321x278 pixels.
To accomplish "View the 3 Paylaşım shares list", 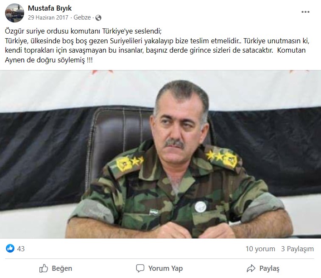I will click(297, 249).
